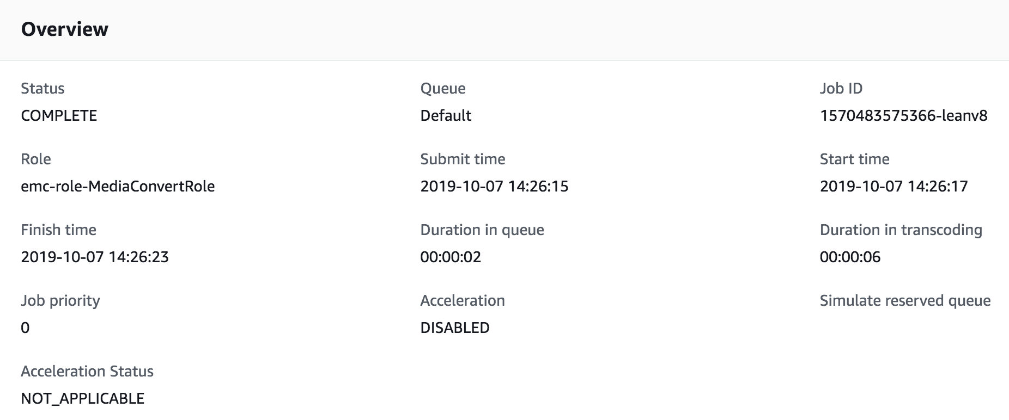
Task: Click the Status field label
Action: point(42,88)
